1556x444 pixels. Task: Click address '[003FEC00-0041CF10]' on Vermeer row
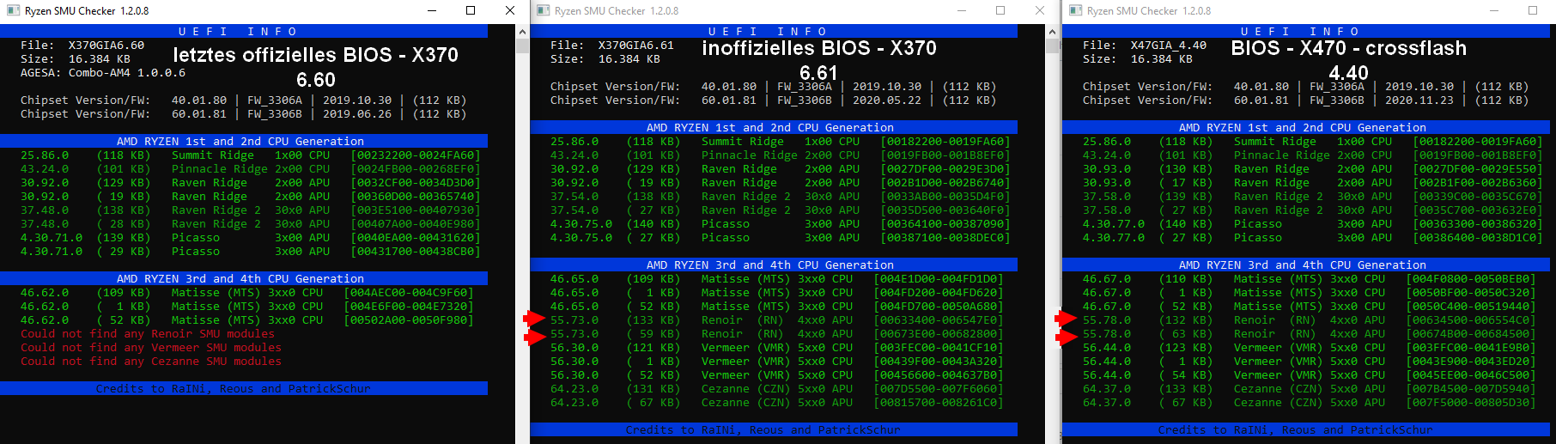pos(939,348)
